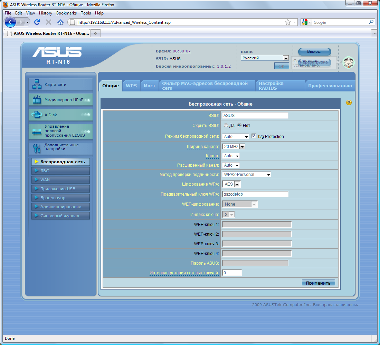This screenshot has width=380, height=345.
Task: Switch to the Мост tab
Action: [149, 86]
